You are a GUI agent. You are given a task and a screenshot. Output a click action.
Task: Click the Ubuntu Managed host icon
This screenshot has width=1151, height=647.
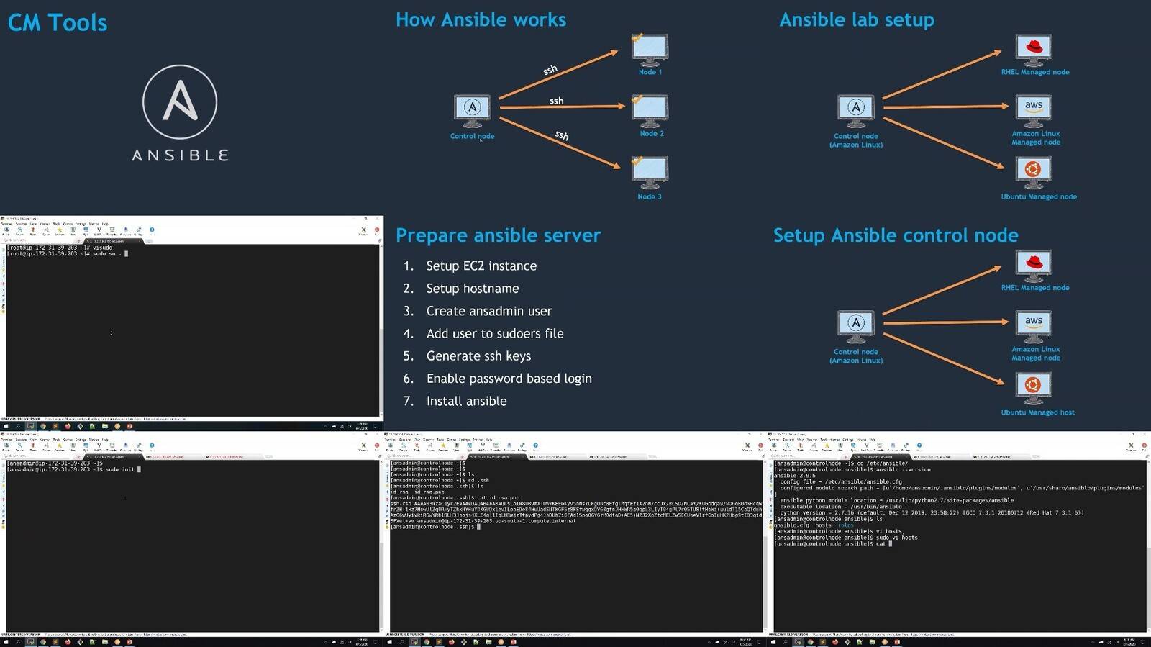pyautogui.click(x=1034, y=389)
